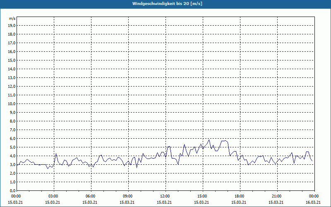Click the "21:00" time label

click(x=277, y=196)
